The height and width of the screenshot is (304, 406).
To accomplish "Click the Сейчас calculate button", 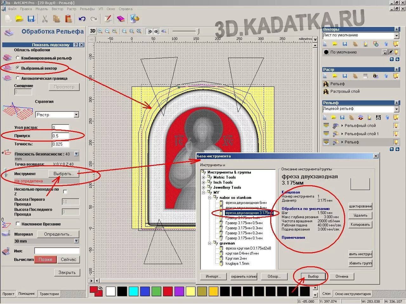I will coord(69,259).
